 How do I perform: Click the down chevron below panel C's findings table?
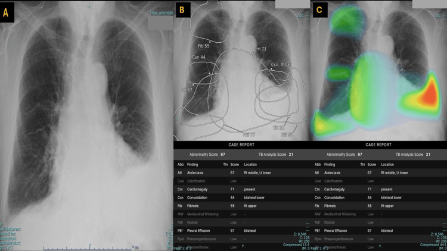(380, 246)
